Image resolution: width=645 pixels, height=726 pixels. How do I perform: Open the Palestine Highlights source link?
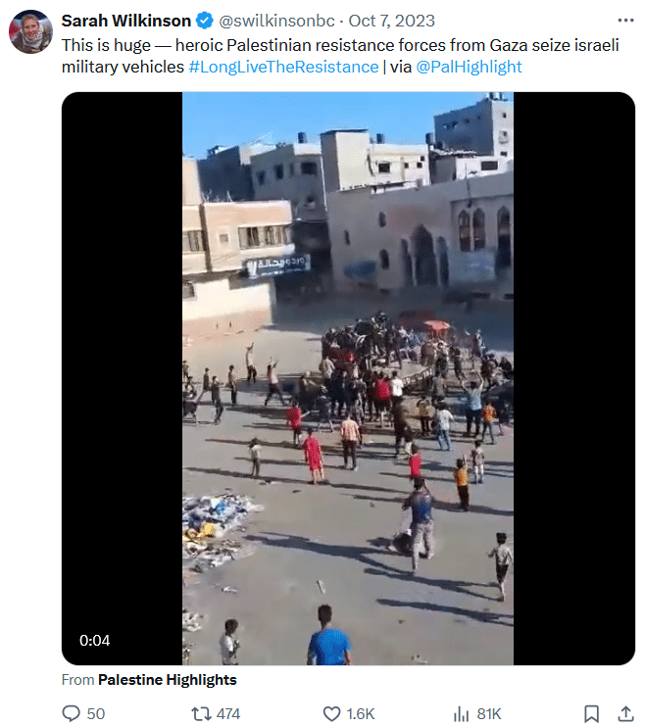click(x=168, y=680)
